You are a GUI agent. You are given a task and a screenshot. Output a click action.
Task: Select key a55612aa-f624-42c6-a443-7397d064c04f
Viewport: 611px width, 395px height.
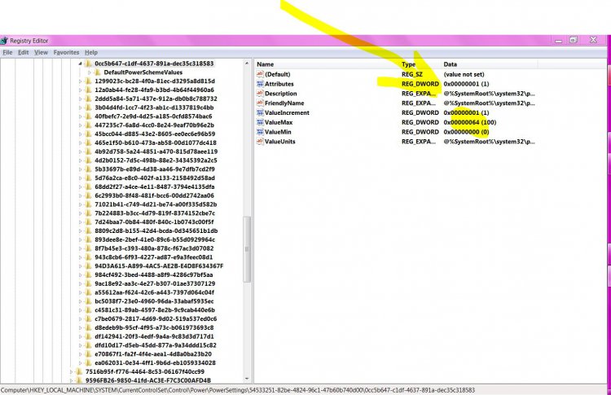click(x=154, y=292)
